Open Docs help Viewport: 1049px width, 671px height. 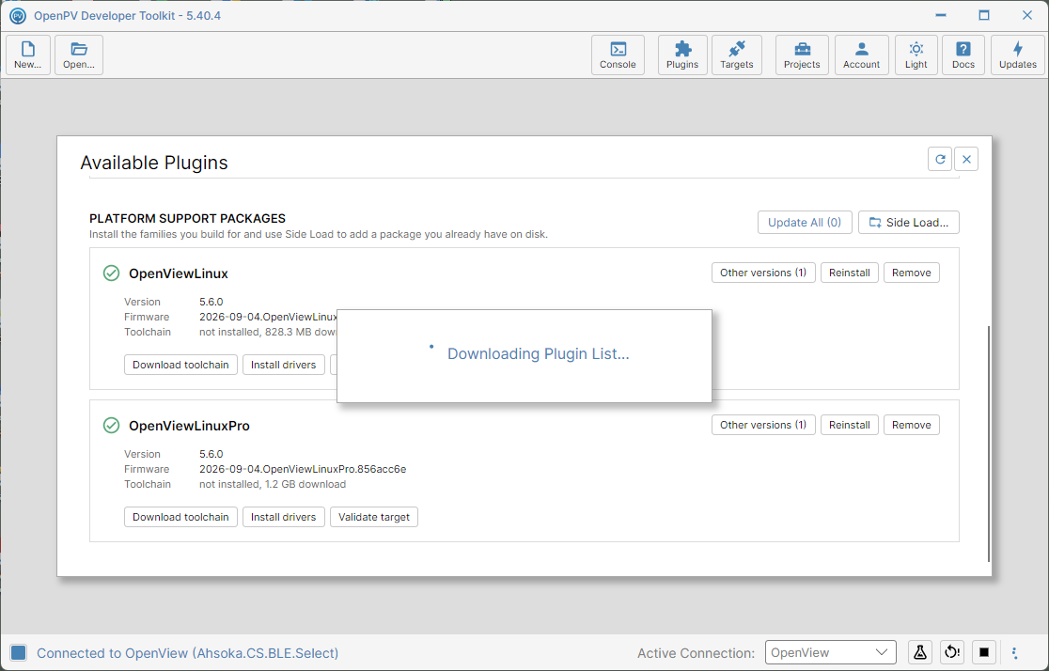963,55
